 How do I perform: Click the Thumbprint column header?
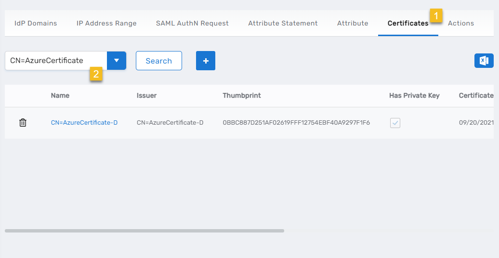pyautogui.click(x=242, y=95)
